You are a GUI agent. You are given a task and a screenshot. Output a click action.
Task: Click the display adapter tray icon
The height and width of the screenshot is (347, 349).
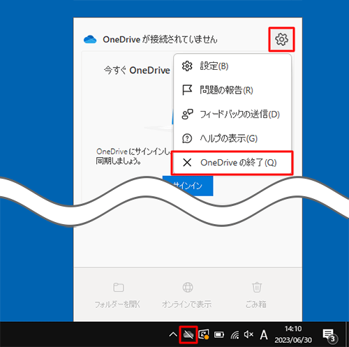click(204, 334)
